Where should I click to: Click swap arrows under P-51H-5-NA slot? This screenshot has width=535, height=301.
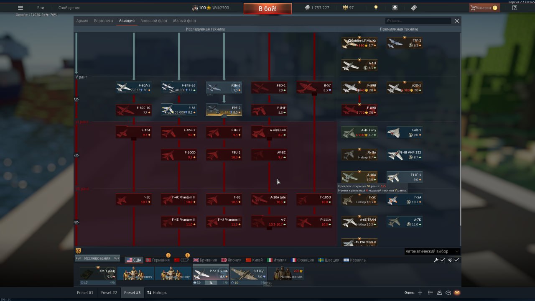(211, 283)
